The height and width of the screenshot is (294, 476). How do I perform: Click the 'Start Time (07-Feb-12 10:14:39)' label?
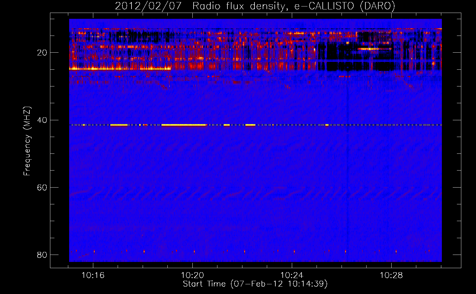tap(255, 284)
